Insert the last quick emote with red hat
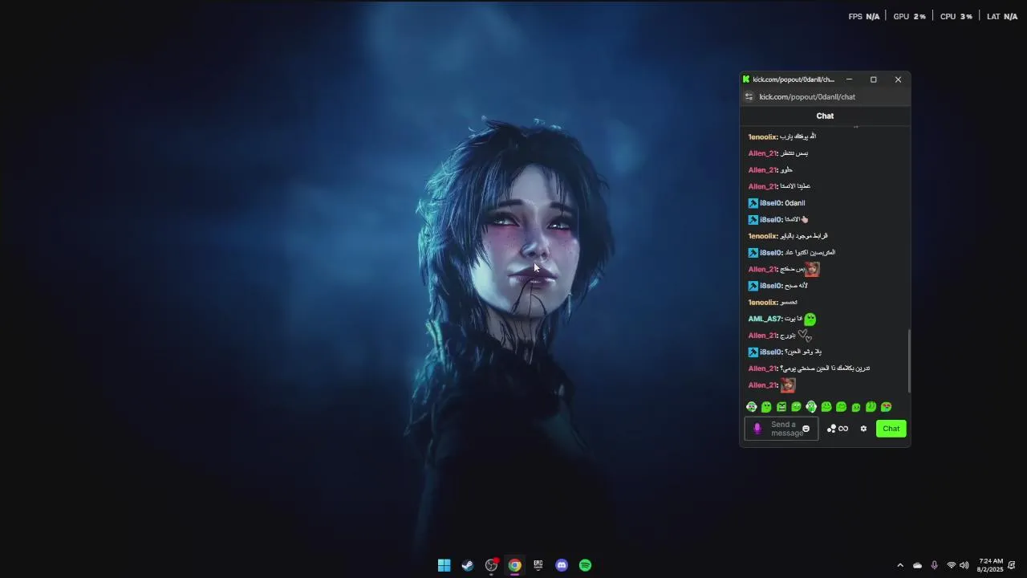This screenshot has height=578, width=1027. pos(886,407)
